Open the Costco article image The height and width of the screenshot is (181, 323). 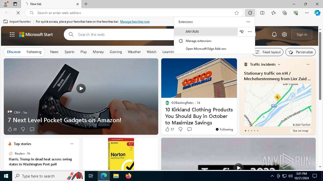click(x=199, y=78)
